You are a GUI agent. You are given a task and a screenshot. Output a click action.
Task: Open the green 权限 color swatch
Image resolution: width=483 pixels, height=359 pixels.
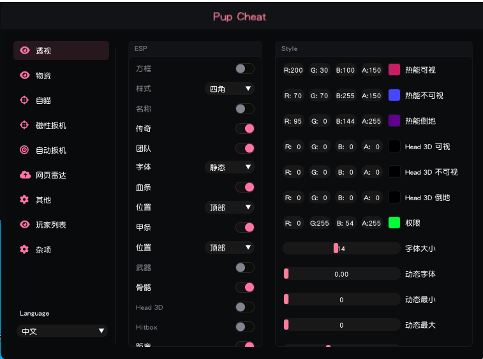pyautogui.click(x=394, y=223)
